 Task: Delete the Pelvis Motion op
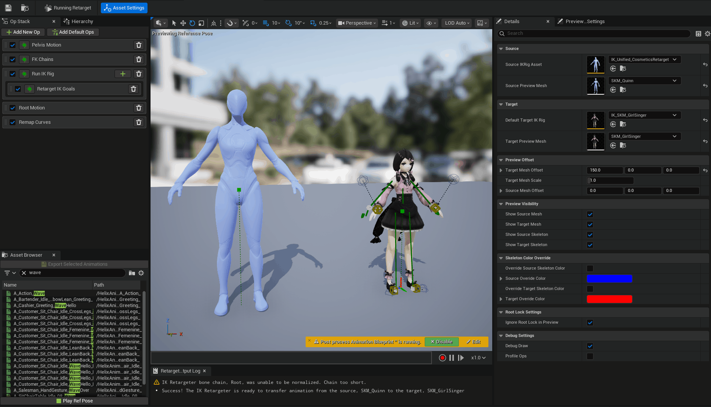click(x=139, y=45)
